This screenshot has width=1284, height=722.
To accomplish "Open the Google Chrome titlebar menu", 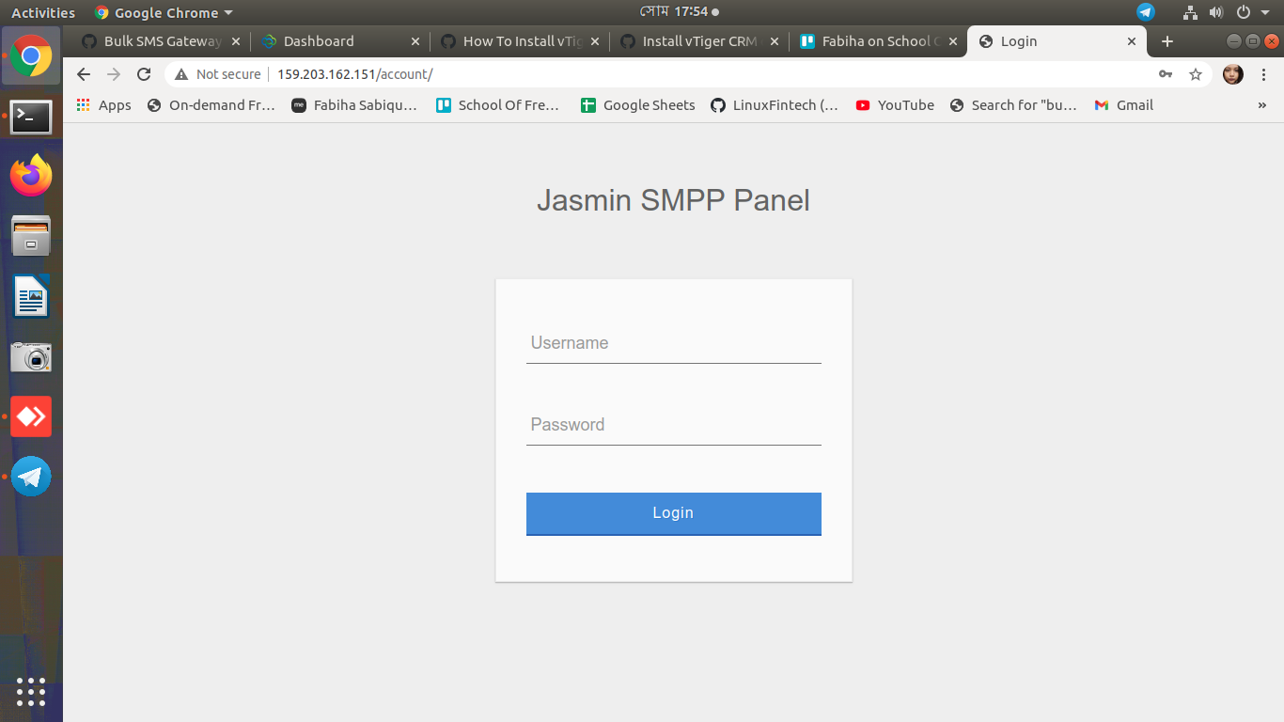I will point(164,12).
